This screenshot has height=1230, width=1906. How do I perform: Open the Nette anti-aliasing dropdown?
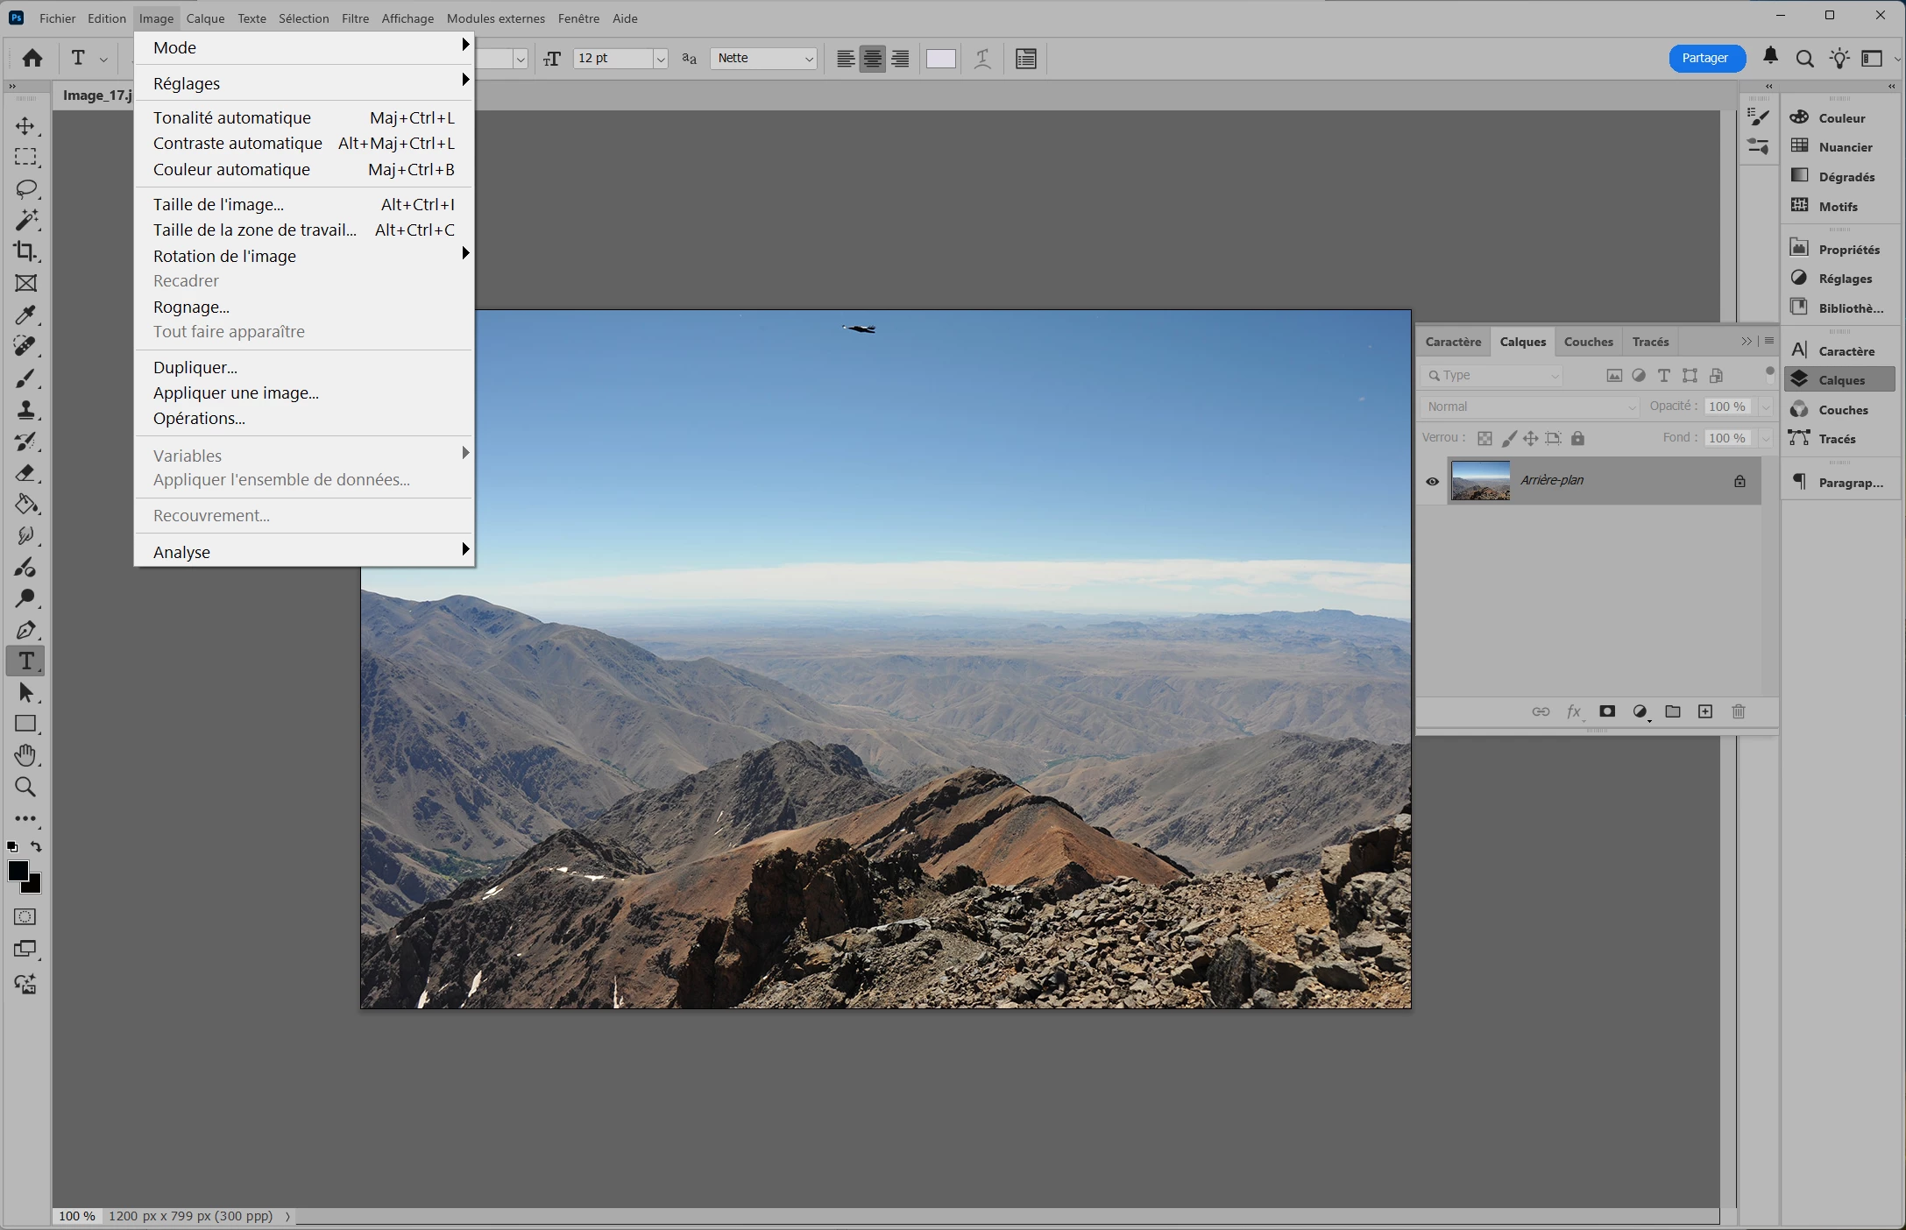pyautogui.click(x=764, y=59)
